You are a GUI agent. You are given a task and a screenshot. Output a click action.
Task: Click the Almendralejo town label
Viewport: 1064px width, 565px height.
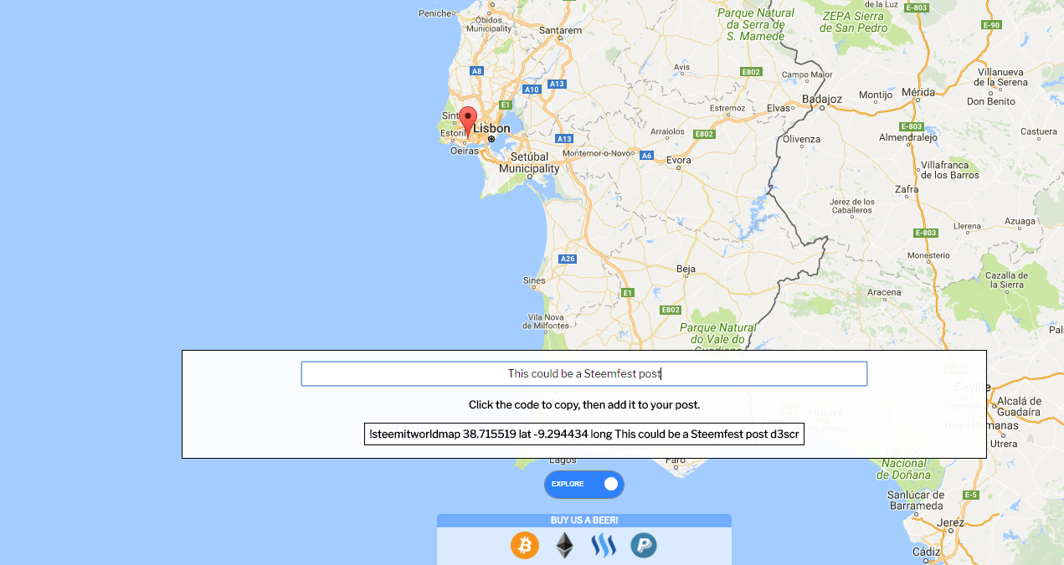coord(908,137)
